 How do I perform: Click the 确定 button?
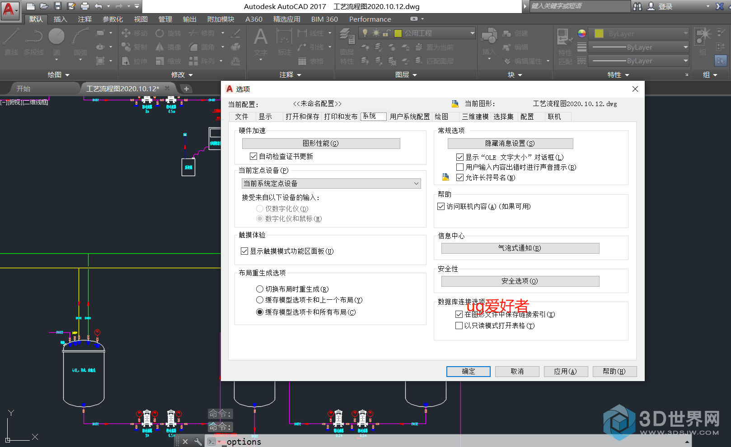coord(469,371)
